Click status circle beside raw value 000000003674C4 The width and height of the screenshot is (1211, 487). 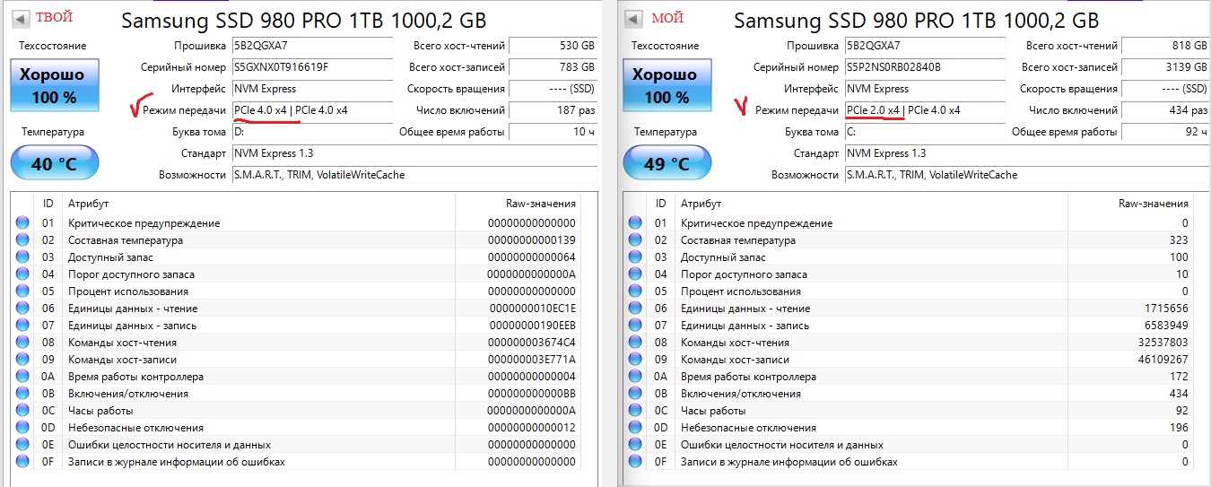[x=22, y=343]
